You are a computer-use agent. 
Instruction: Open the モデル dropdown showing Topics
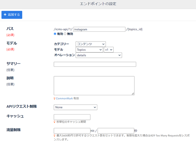coord(89,50)
